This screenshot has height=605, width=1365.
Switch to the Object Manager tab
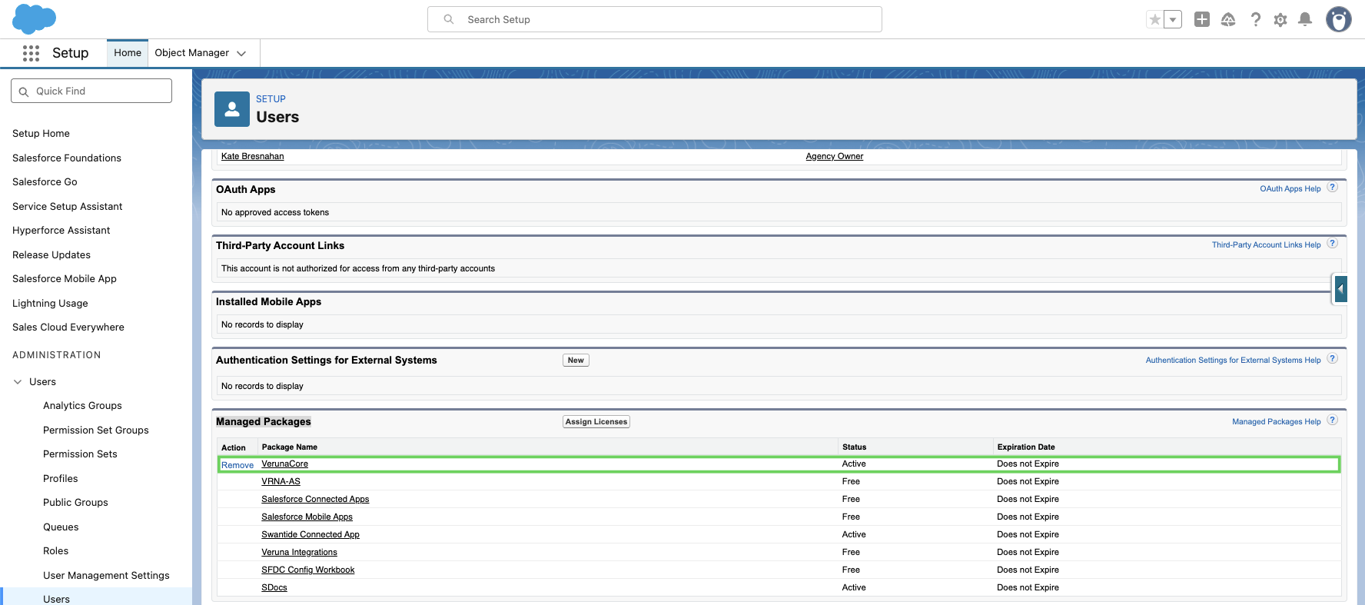tap(192, 53)
